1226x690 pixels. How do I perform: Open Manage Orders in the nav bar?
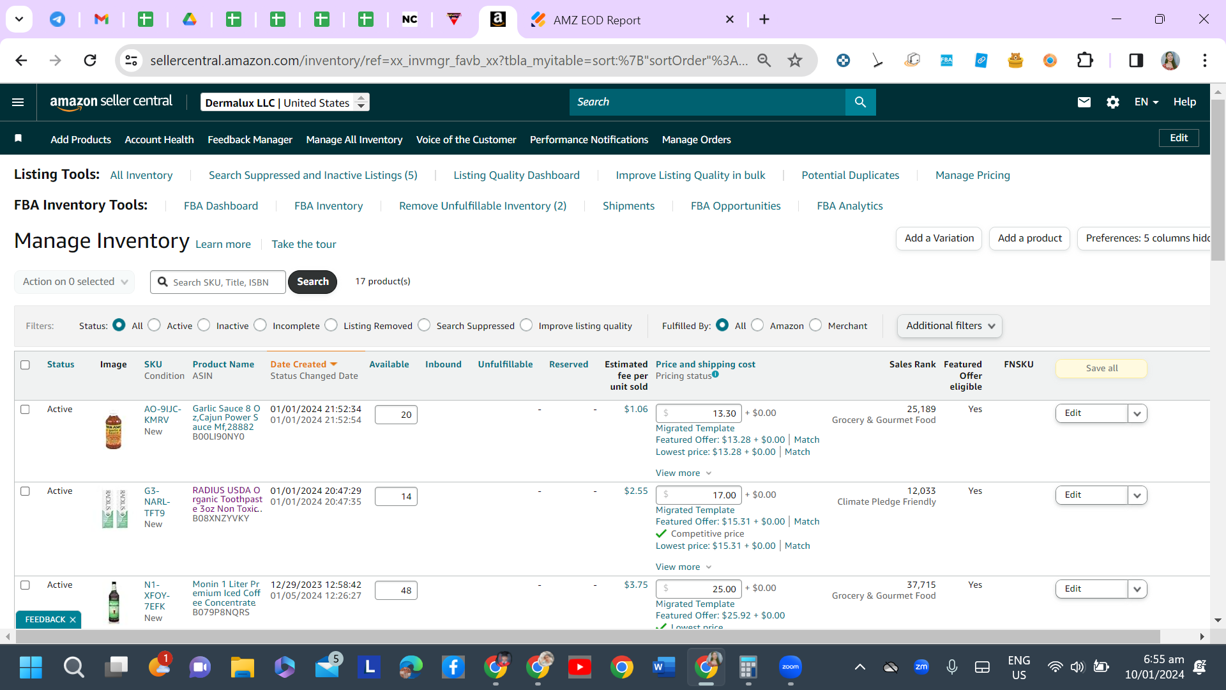coord(697,139)
